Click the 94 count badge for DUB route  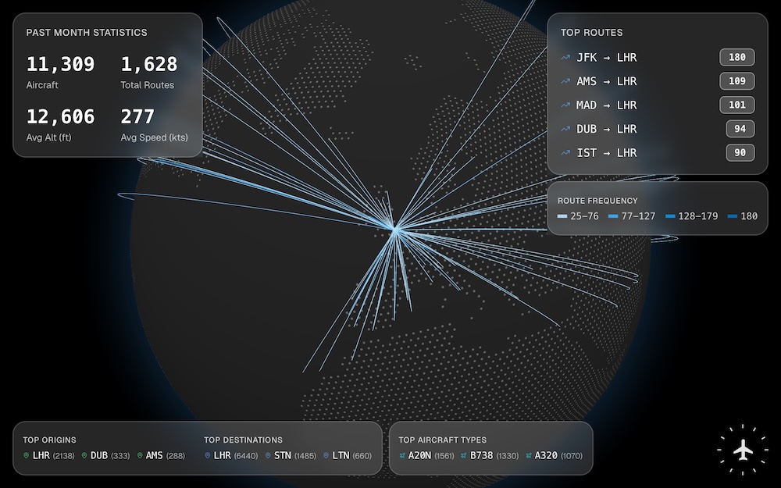click(x=740, y=129)
